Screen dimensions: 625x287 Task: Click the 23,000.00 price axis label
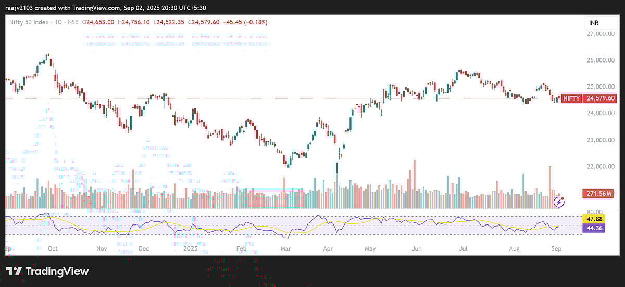[x=601, y=140]
